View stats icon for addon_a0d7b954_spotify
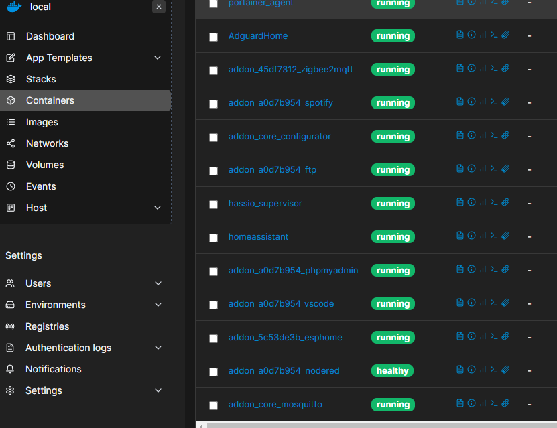Screen dimensions: 557x428 click(x=483, y=102)
